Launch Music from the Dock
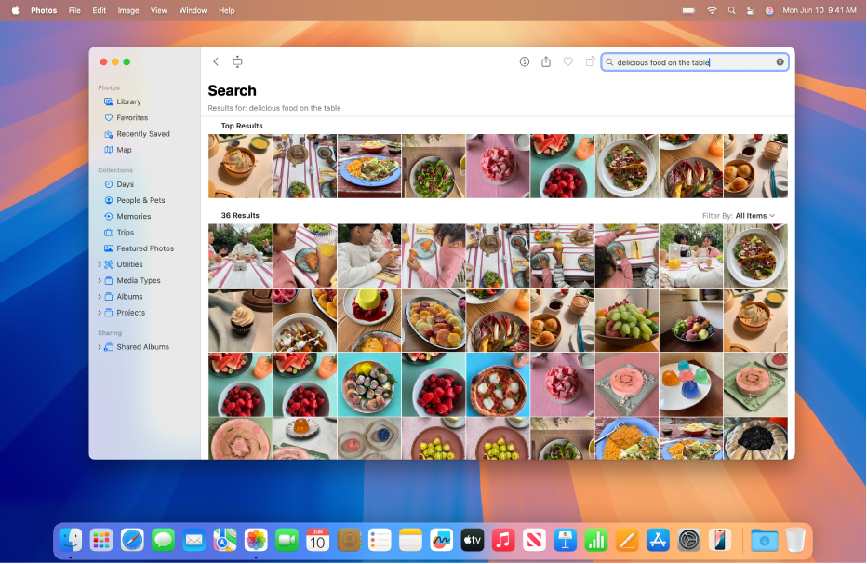This screenshot has width=867, height=564. (x=502, y=540)
